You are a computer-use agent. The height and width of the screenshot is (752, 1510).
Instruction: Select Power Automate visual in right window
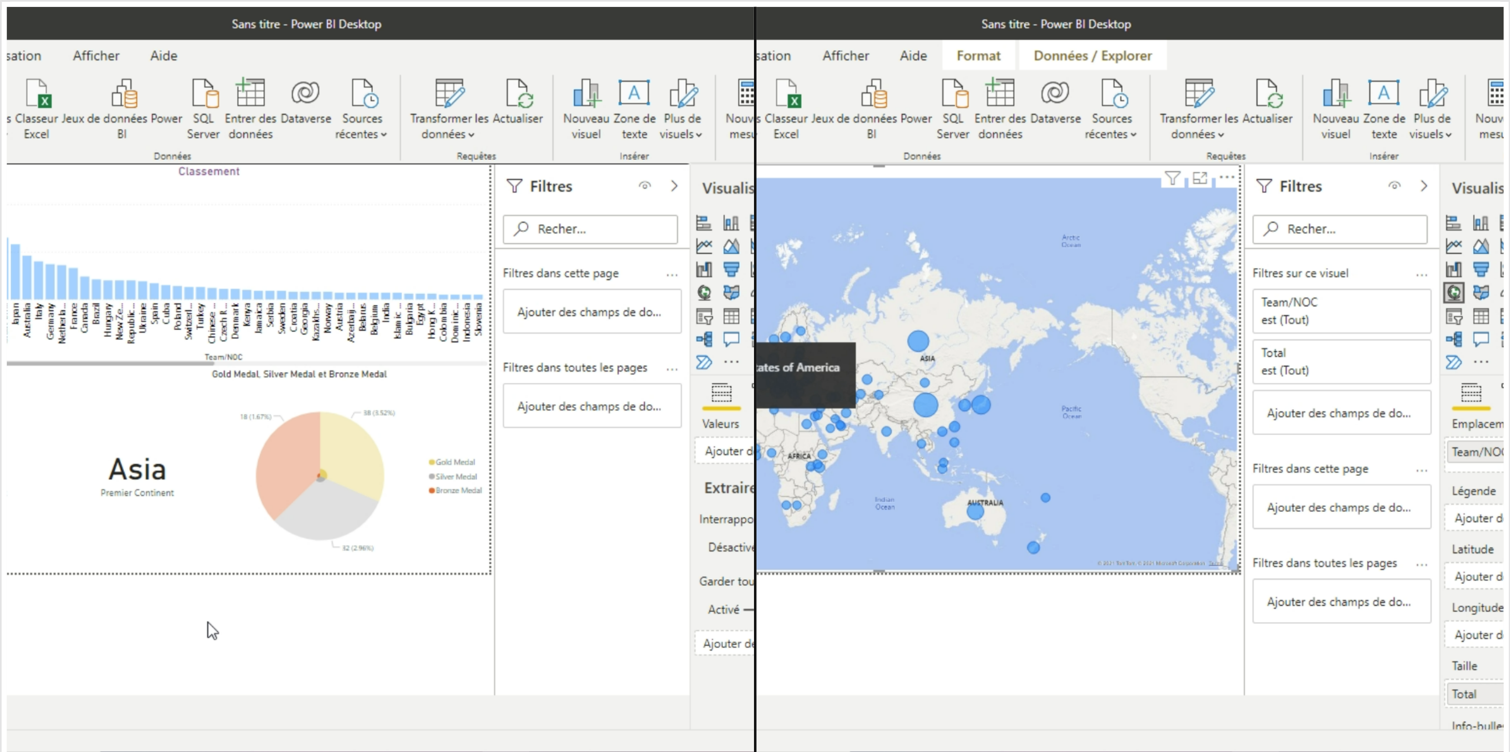1454,362
